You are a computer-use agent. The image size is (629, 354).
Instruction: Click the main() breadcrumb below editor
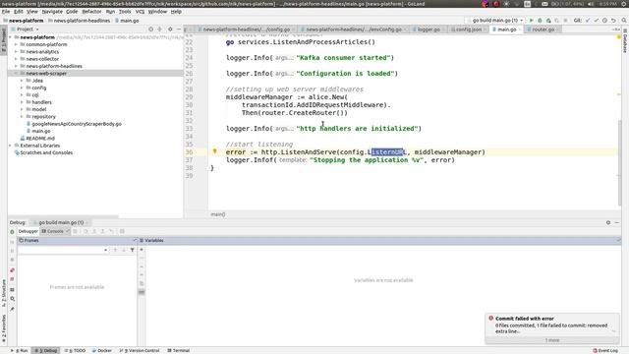(218, 214)
